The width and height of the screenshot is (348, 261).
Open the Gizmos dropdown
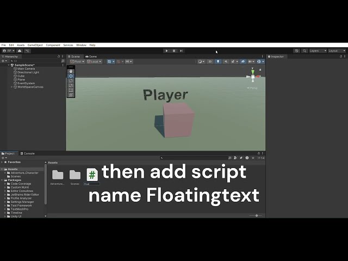pos(260,61)
